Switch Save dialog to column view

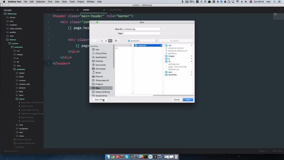click(110, 41)
